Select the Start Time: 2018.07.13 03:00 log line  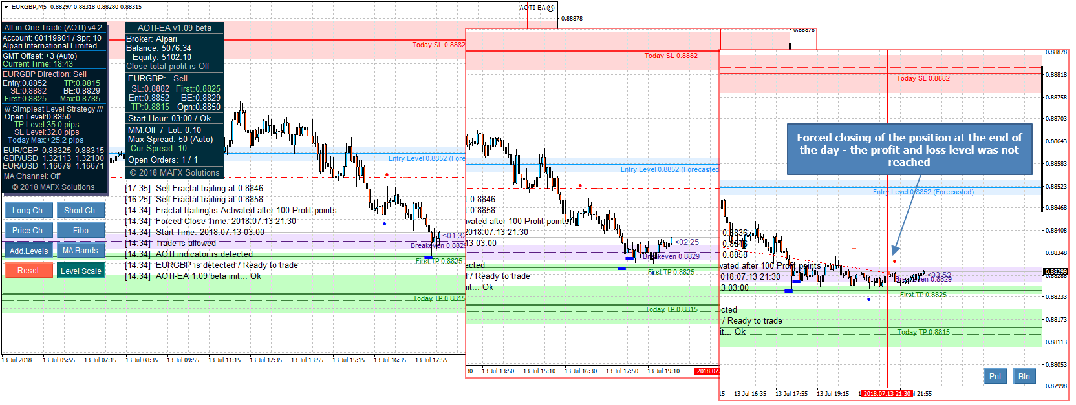(x=195, y=233)
